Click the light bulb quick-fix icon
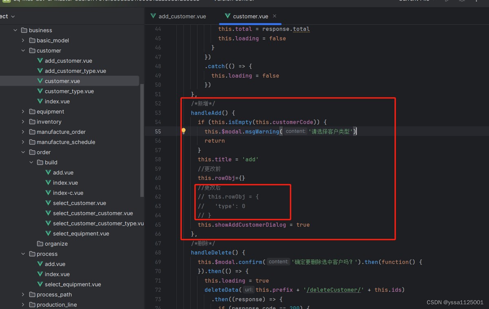Screen dimensions: 489x309 point(183,131)
